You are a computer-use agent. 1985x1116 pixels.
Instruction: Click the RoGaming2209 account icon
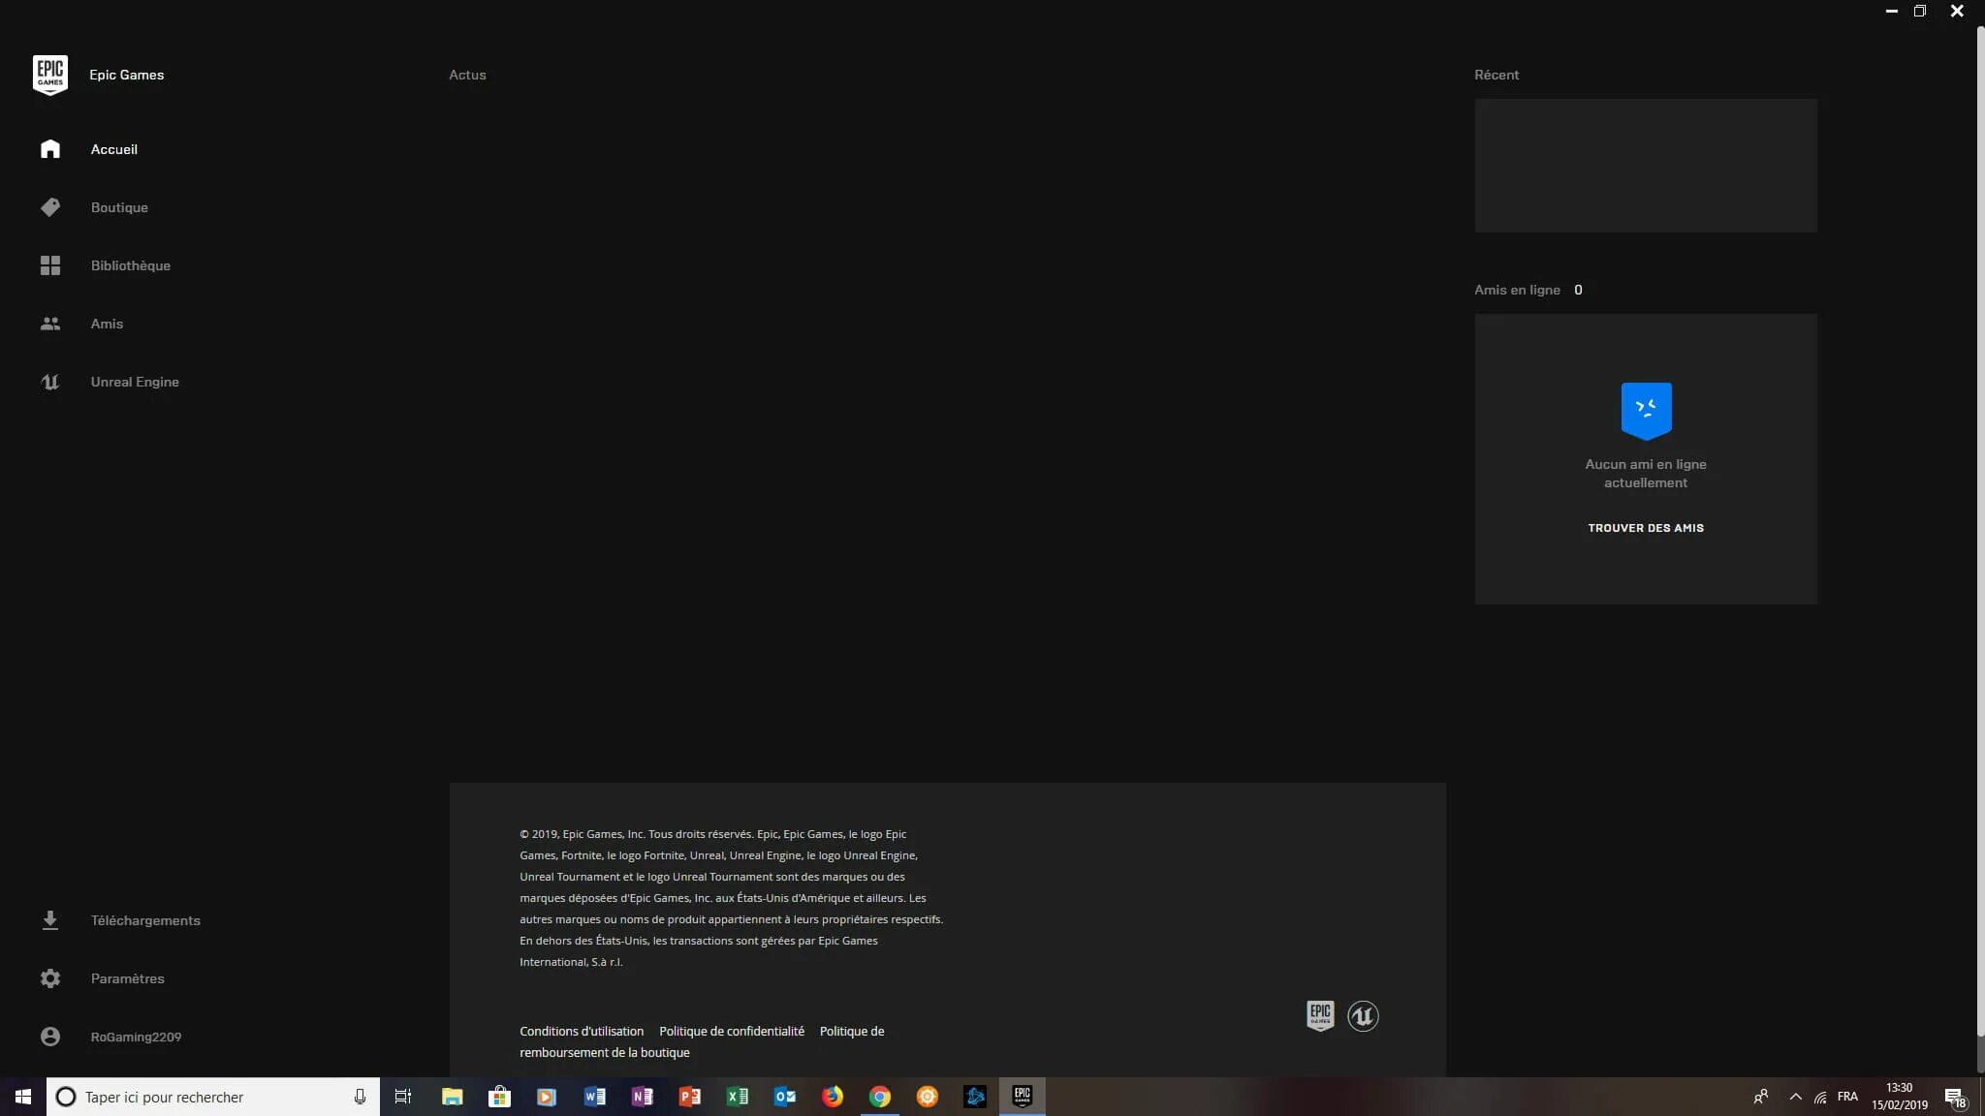(x=50, y=1037)
